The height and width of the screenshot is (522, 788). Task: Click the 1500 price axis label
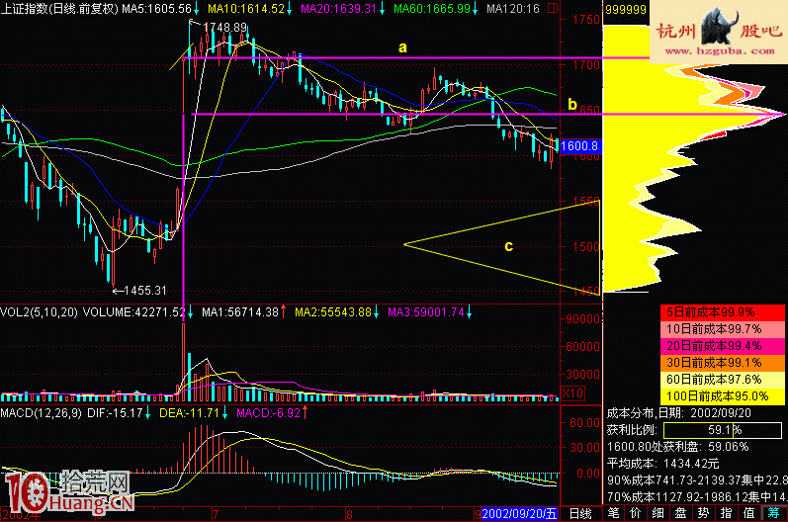coord(586,247)
